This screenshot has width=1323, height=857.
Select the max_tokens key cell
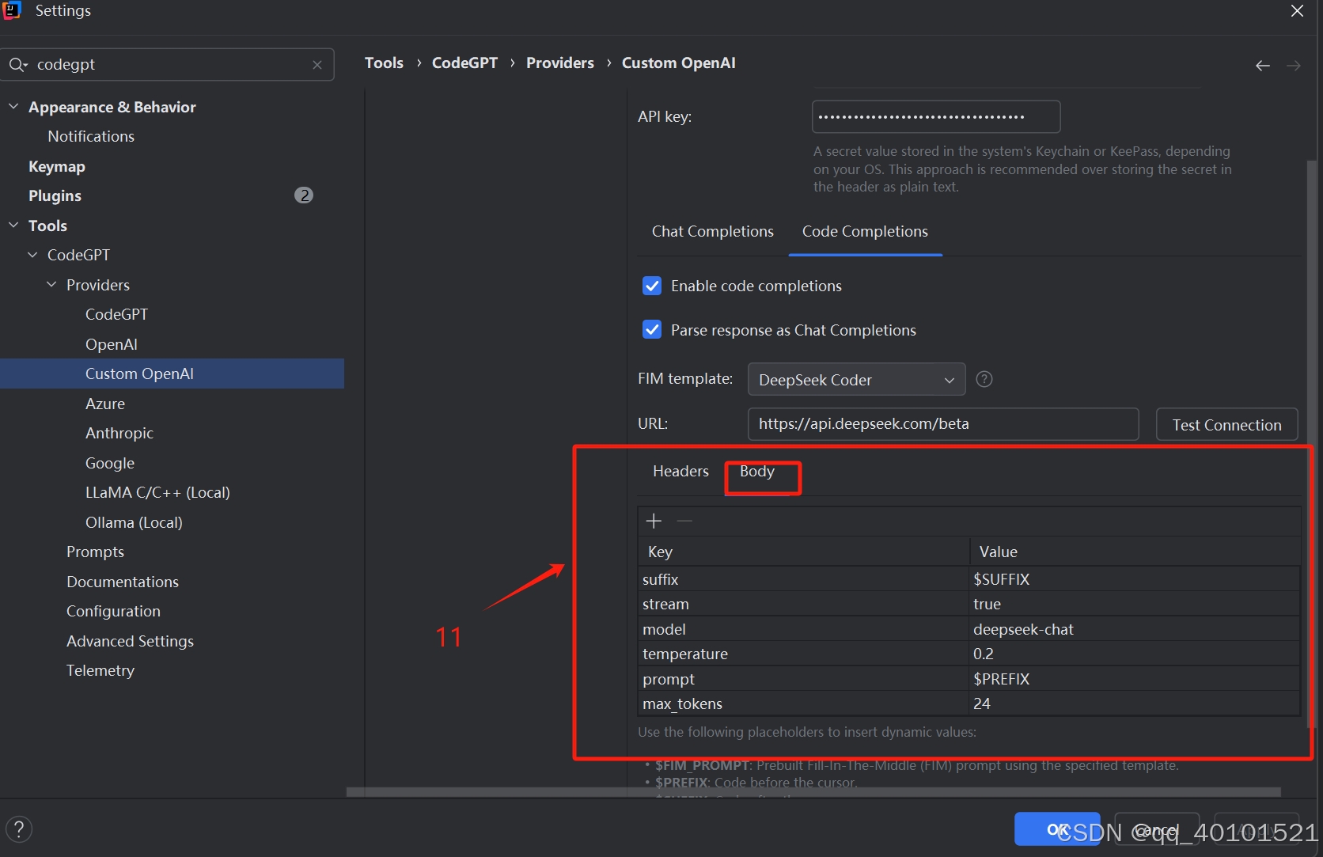tap(803, 703)
